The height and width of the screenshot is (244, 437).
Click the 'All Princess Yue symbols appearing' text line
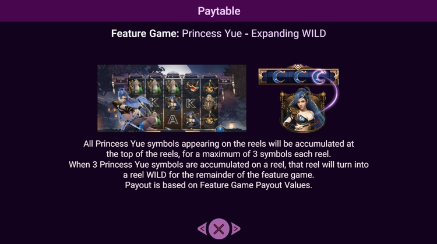(218, 144)
